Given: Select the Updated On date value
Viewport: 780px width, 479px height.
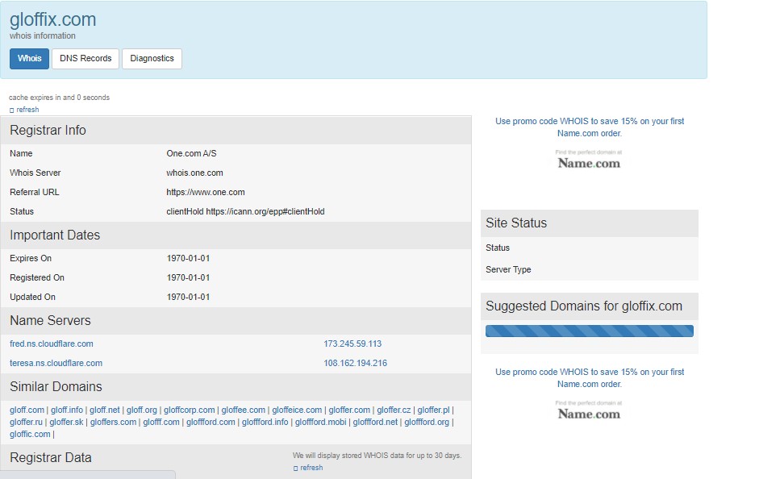Looking at the screenshot, I should [x=188, y=297].
